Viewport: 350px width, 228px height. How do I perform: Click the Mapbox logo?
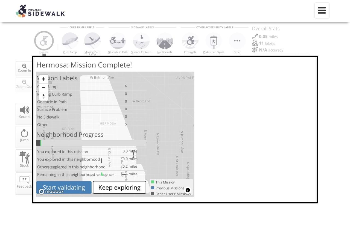[51, 191]
